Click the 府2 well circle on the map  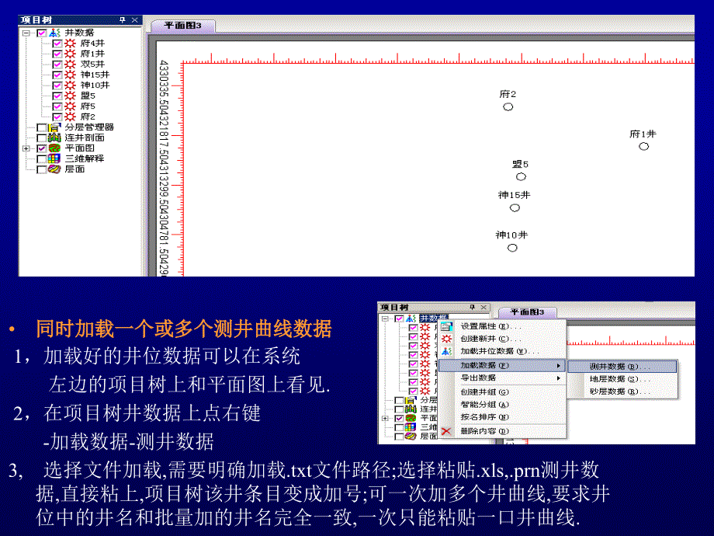(508, 106)
